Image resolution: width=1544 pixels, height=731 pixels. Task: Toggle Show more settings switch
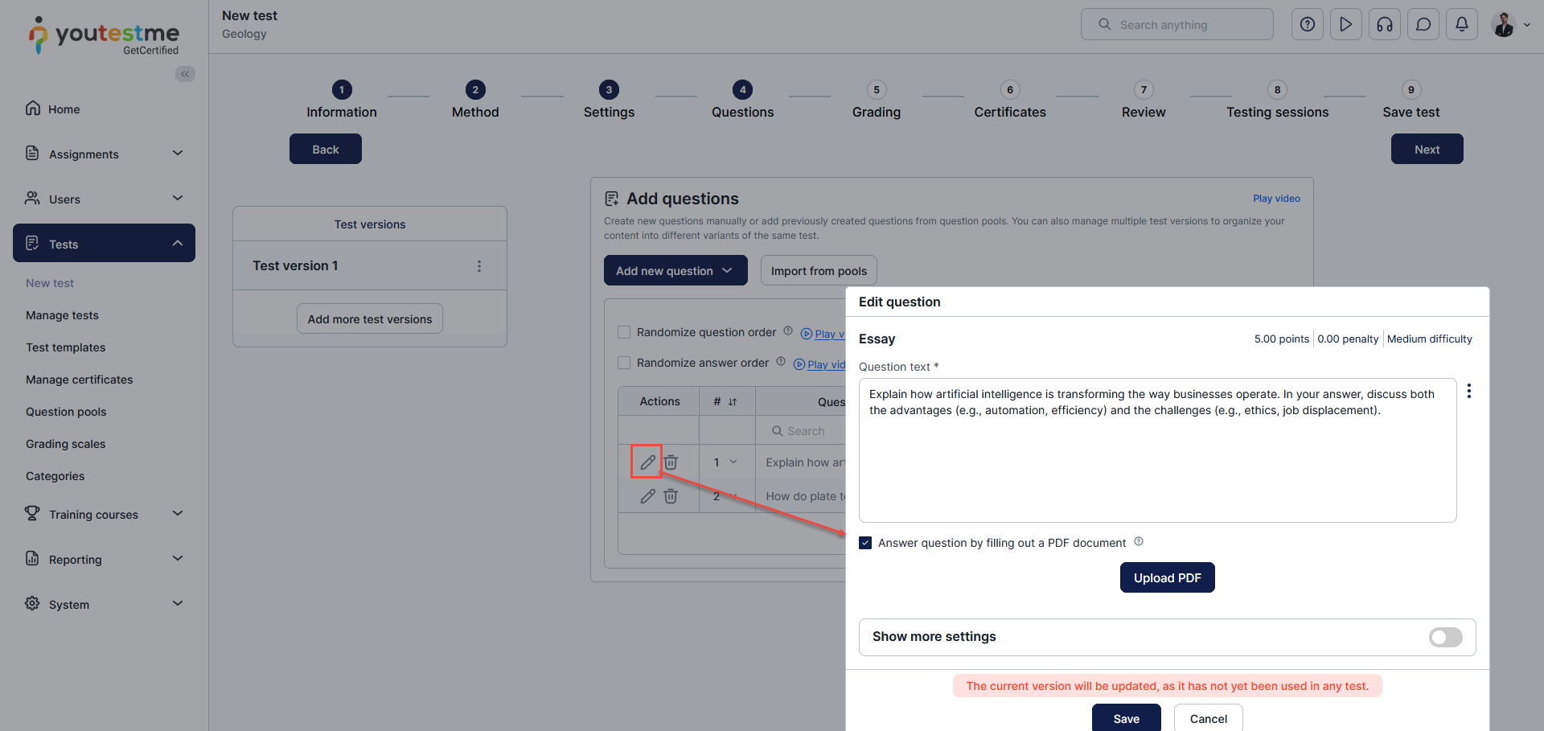(1445, 637)
